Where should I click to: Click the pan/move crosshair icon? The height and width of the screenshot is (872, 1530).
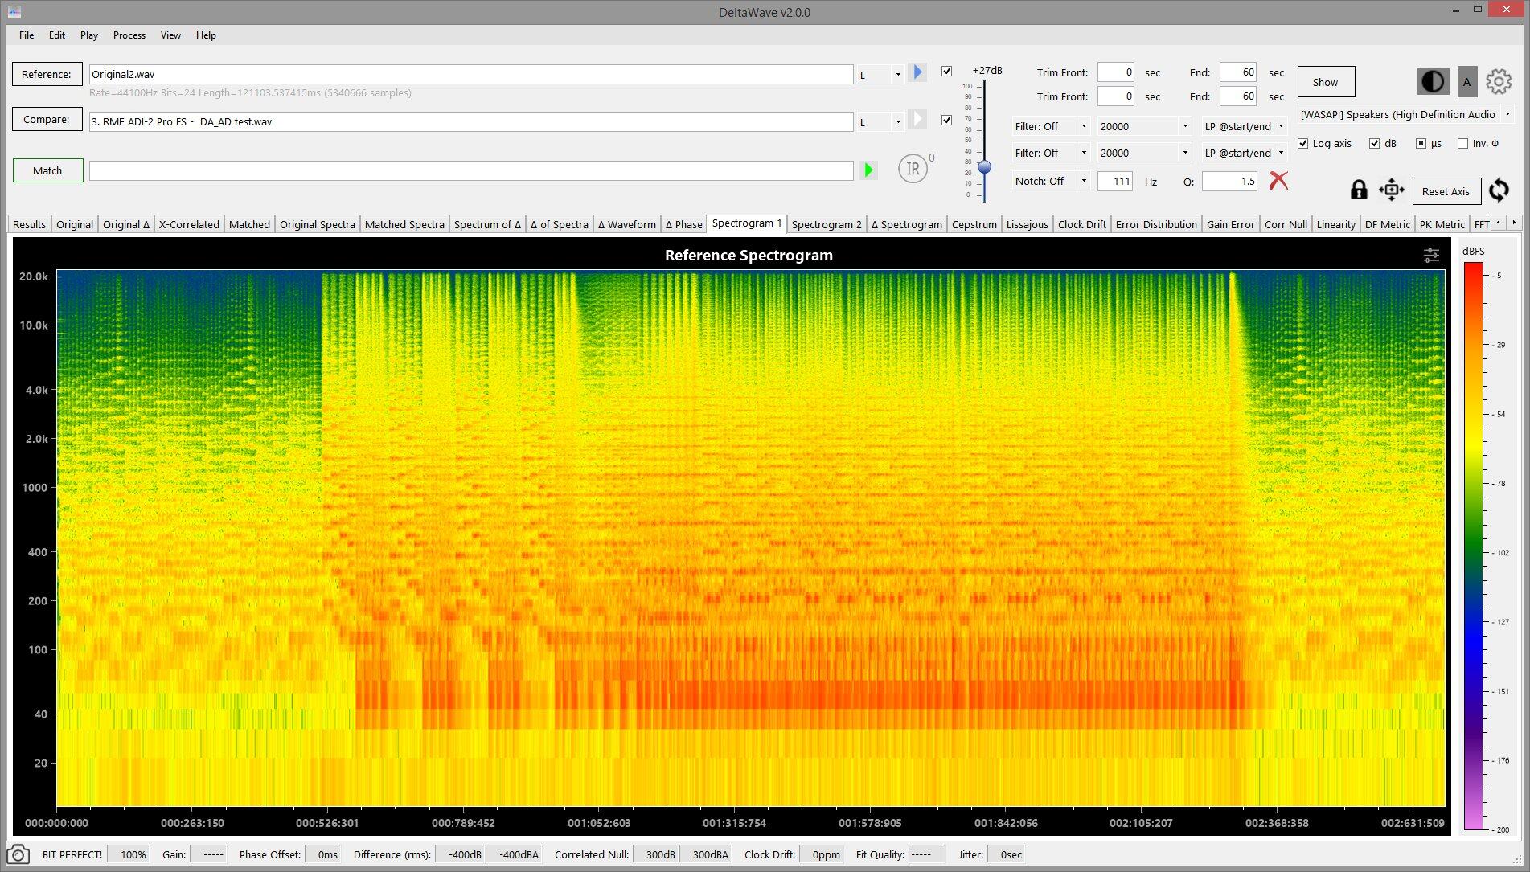[1391, 190]
